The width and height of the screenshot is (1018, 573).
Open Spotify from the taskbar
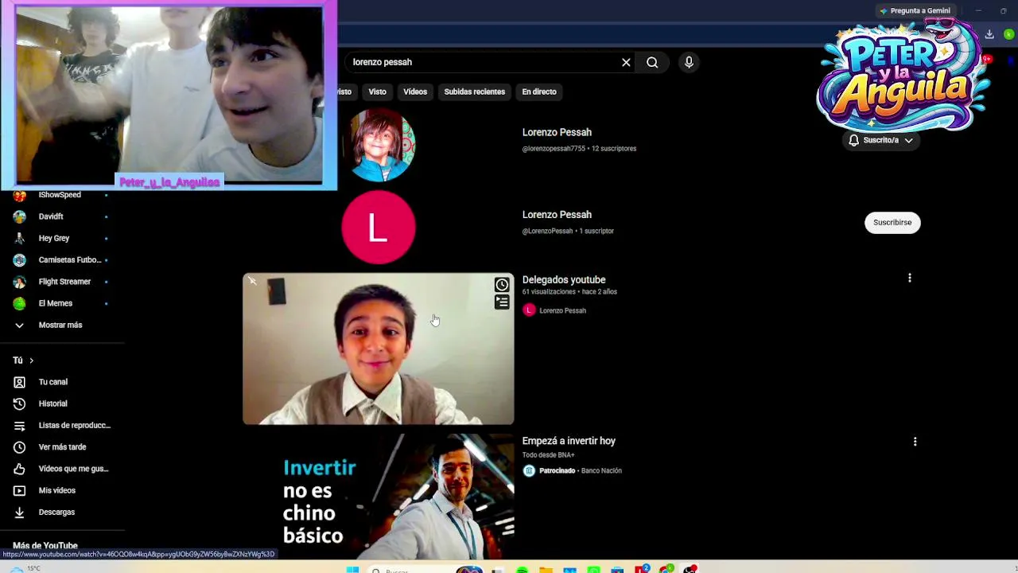coord(522,569)
